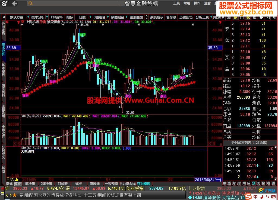Image resolution: width=278 pixels, height=200 pixels.
Task: Switch to the 港股通 tab
Action: coord(94,183)
